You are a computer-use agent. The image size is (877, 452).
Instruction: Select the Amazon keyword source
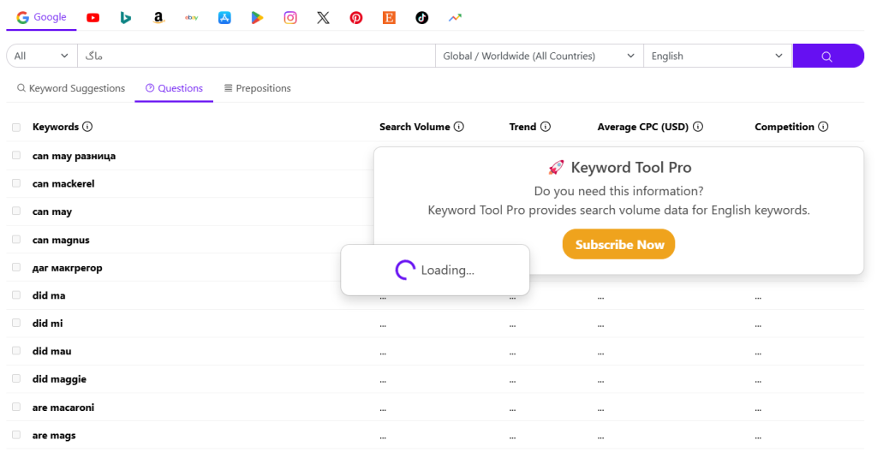click(x=158, y=17)
